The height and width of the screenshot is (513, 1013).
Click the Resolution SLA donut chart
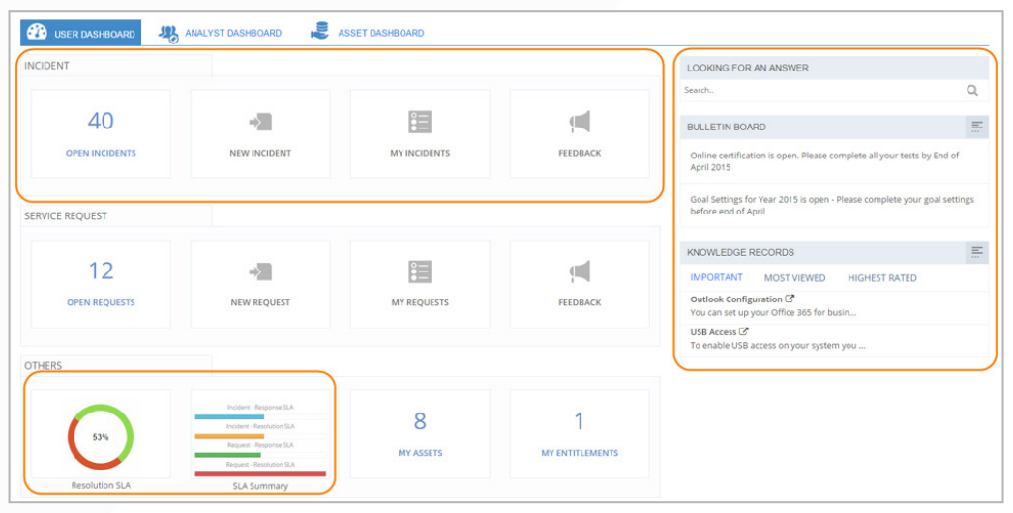click(101, 437)
